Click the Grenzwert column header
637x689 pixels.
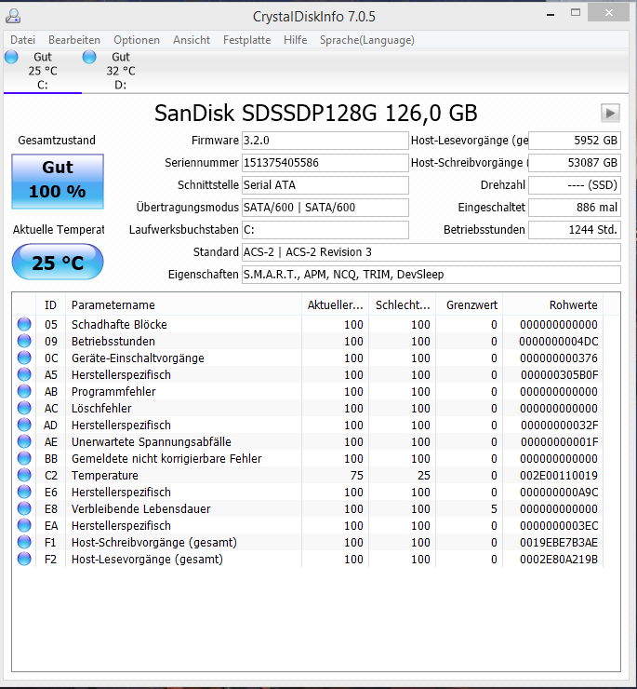pyautogui.click(x=470, y=305)
